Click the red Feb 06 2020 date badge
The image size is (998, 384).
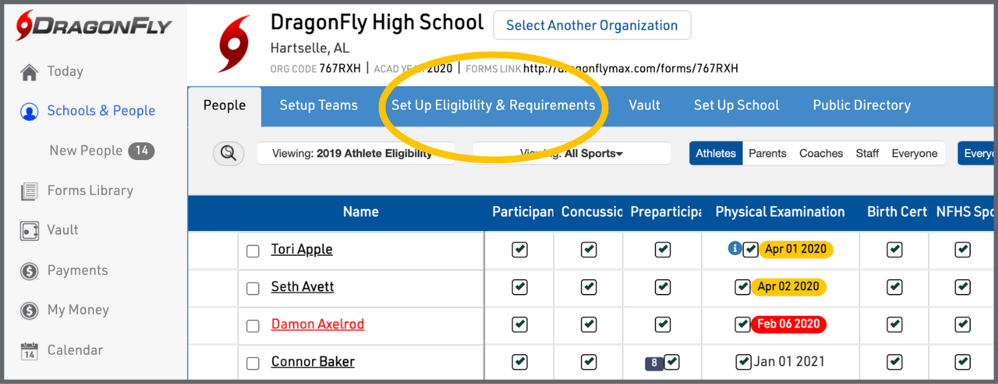[788, 324]
